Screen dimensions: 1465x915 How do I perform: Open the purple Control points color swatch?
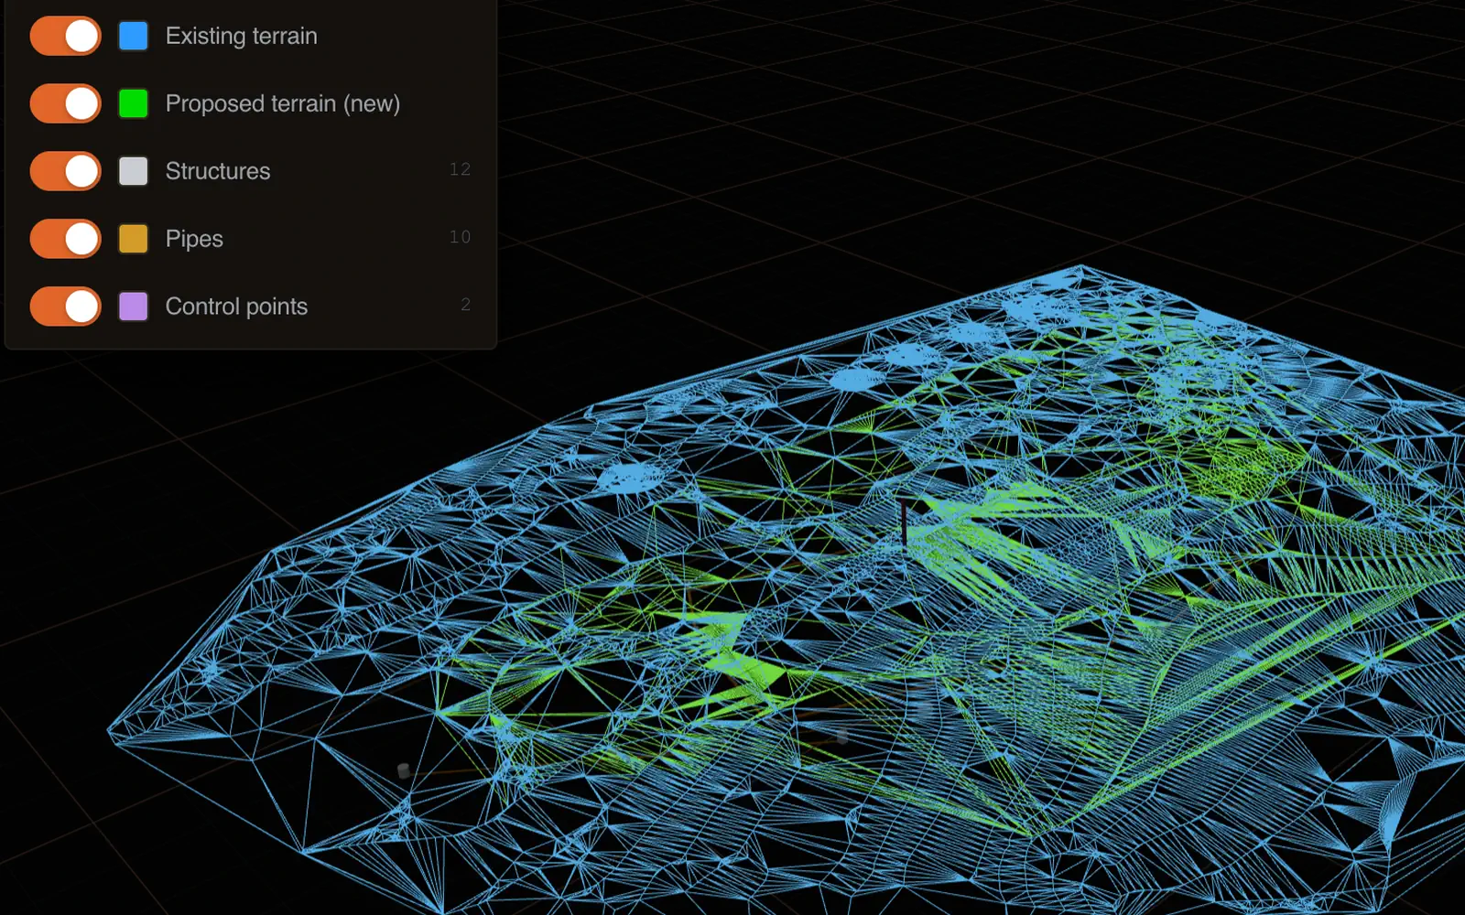point(134,307)
